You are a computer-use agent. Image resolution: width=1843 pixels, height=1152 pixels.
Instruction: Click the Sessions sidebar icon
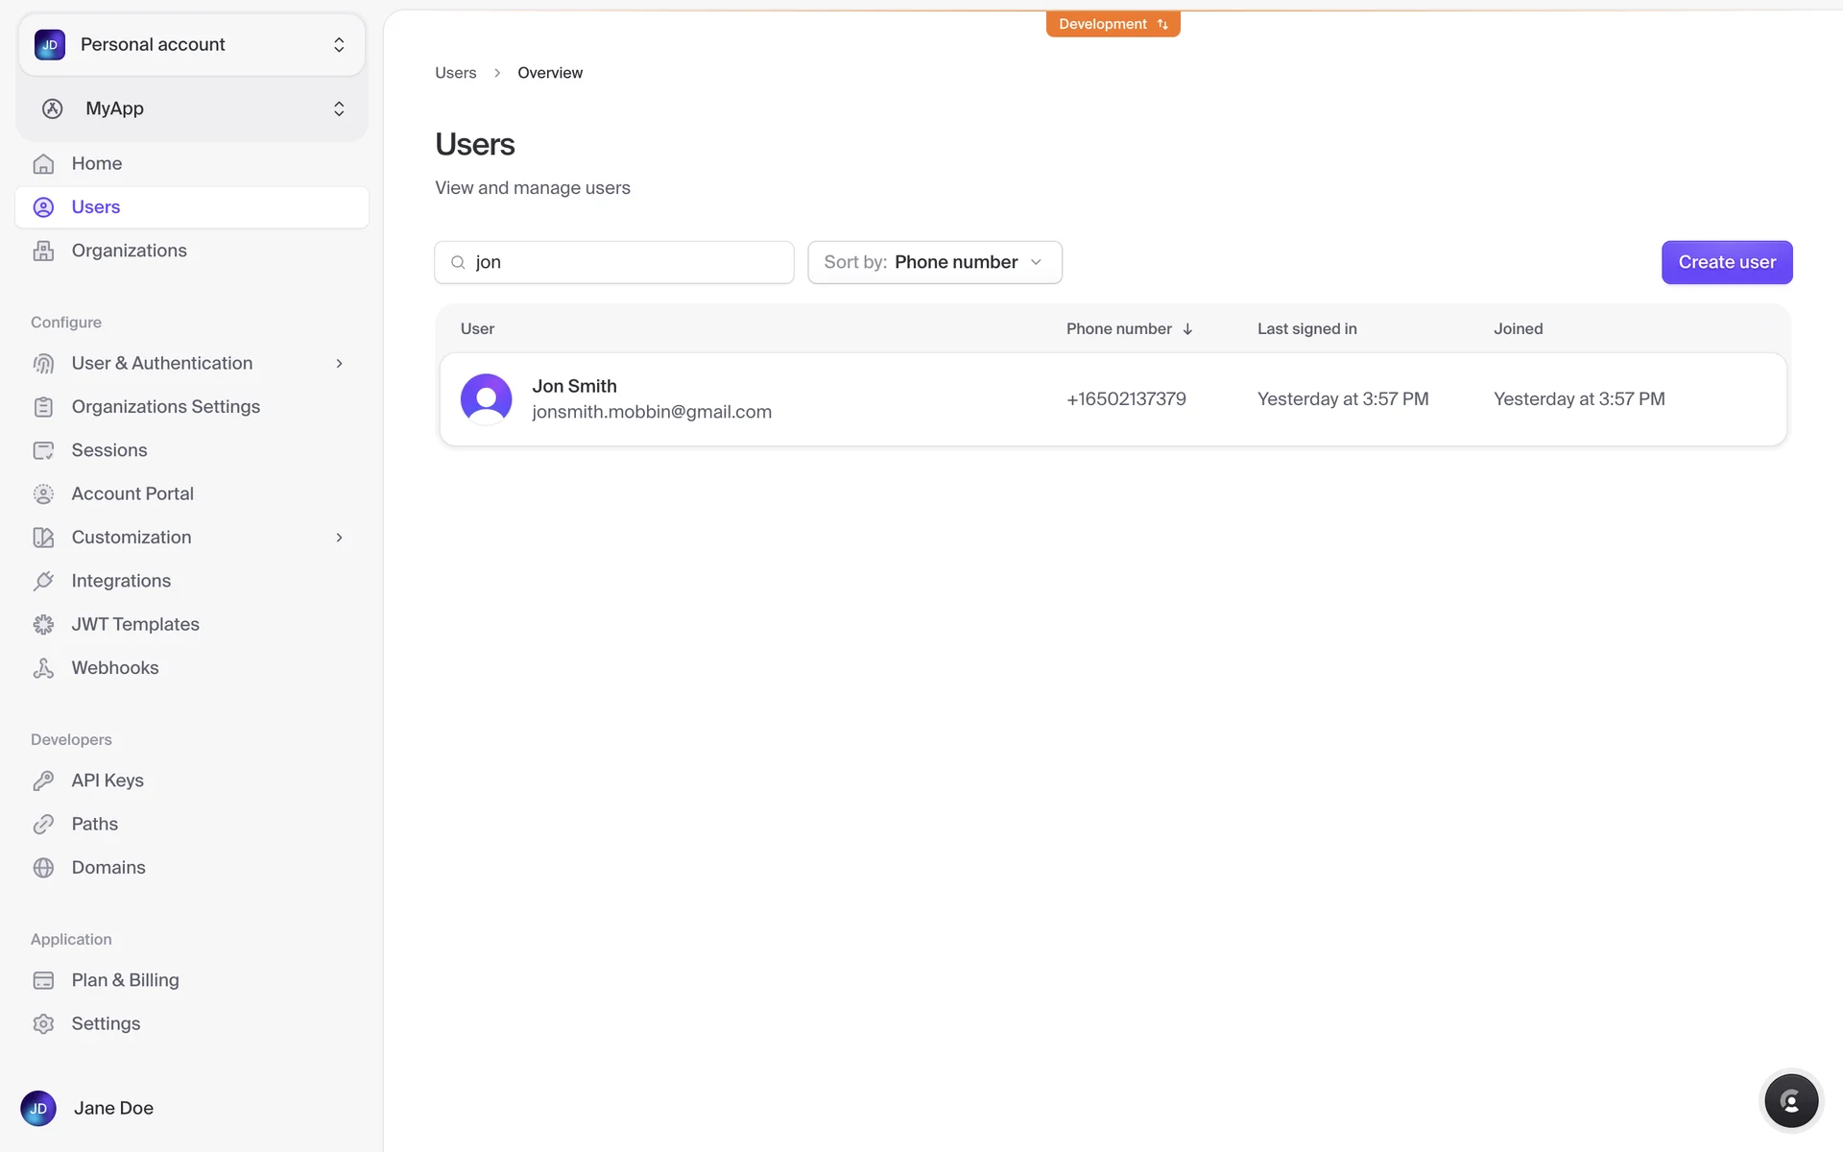[43, 450]
